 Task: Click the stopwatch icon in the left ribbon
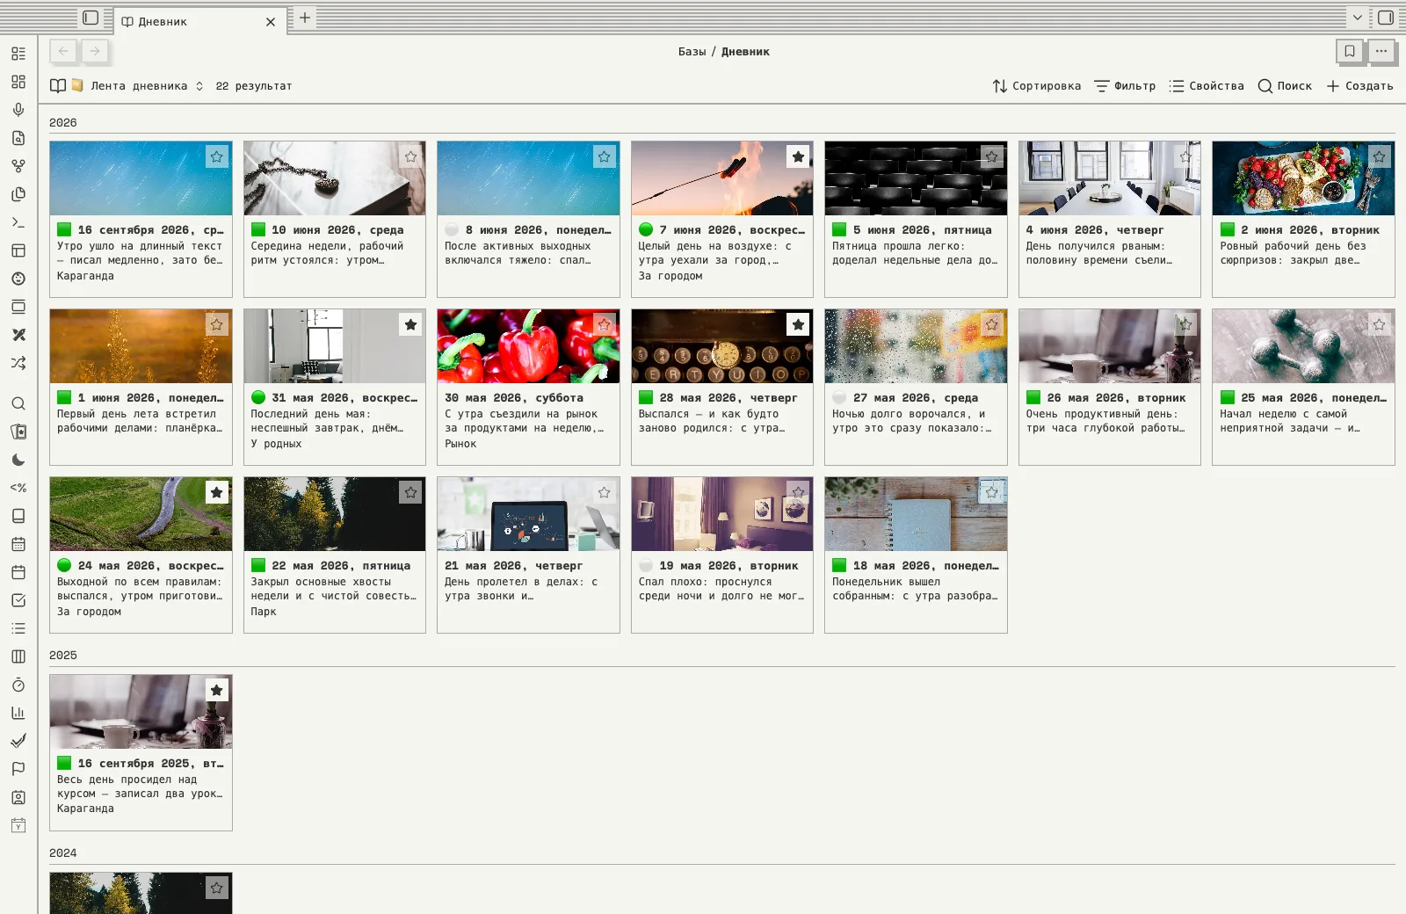click(x=18, y=685)
